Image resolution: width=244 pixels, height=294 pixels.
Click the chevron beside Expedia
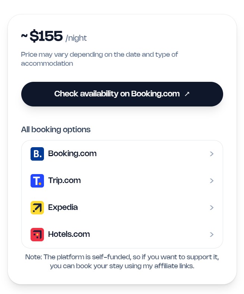point(212,208)
